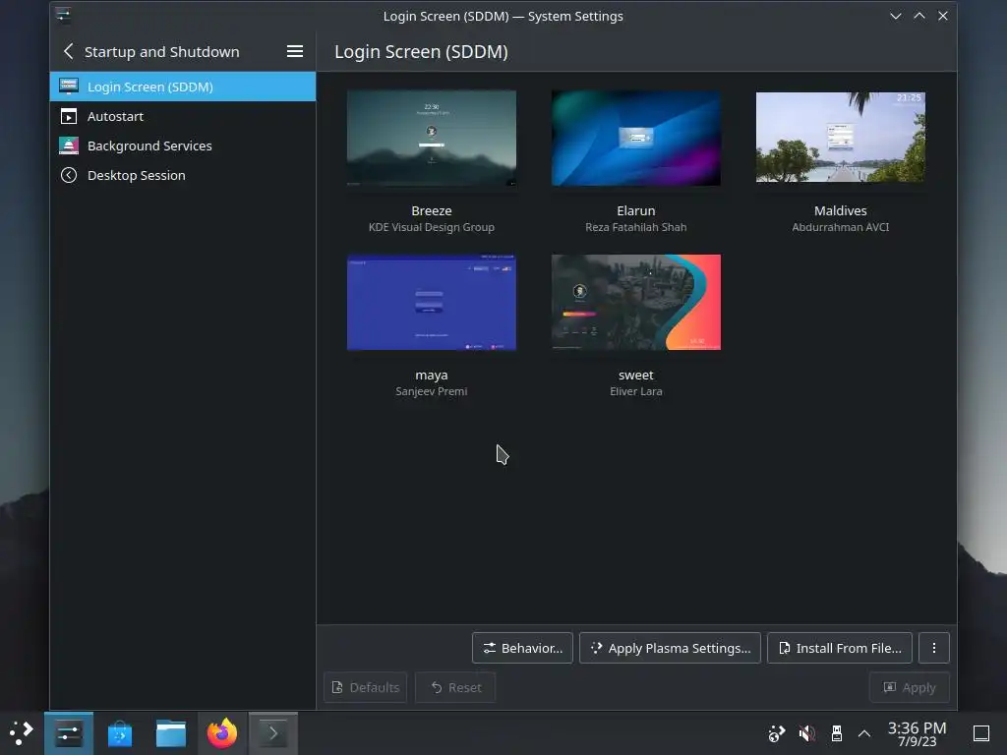Viewport: 1007px width, 755px height.
Task: Pick the maya login theme thumbnail
Action: (432, 303)
